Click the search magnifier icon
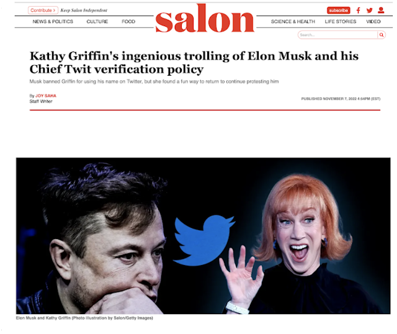 (381, 35)
